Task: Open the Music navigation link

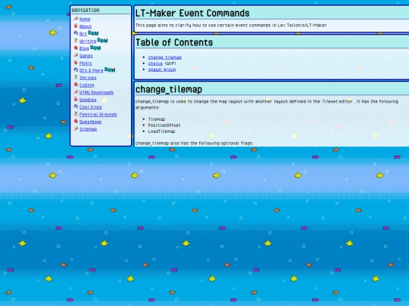Action: click(86, 63)
